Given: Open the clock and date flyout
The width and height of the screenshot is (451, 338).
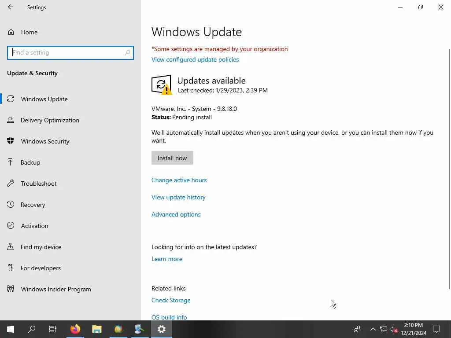Looking at the screenshot, I should point(413,329).
